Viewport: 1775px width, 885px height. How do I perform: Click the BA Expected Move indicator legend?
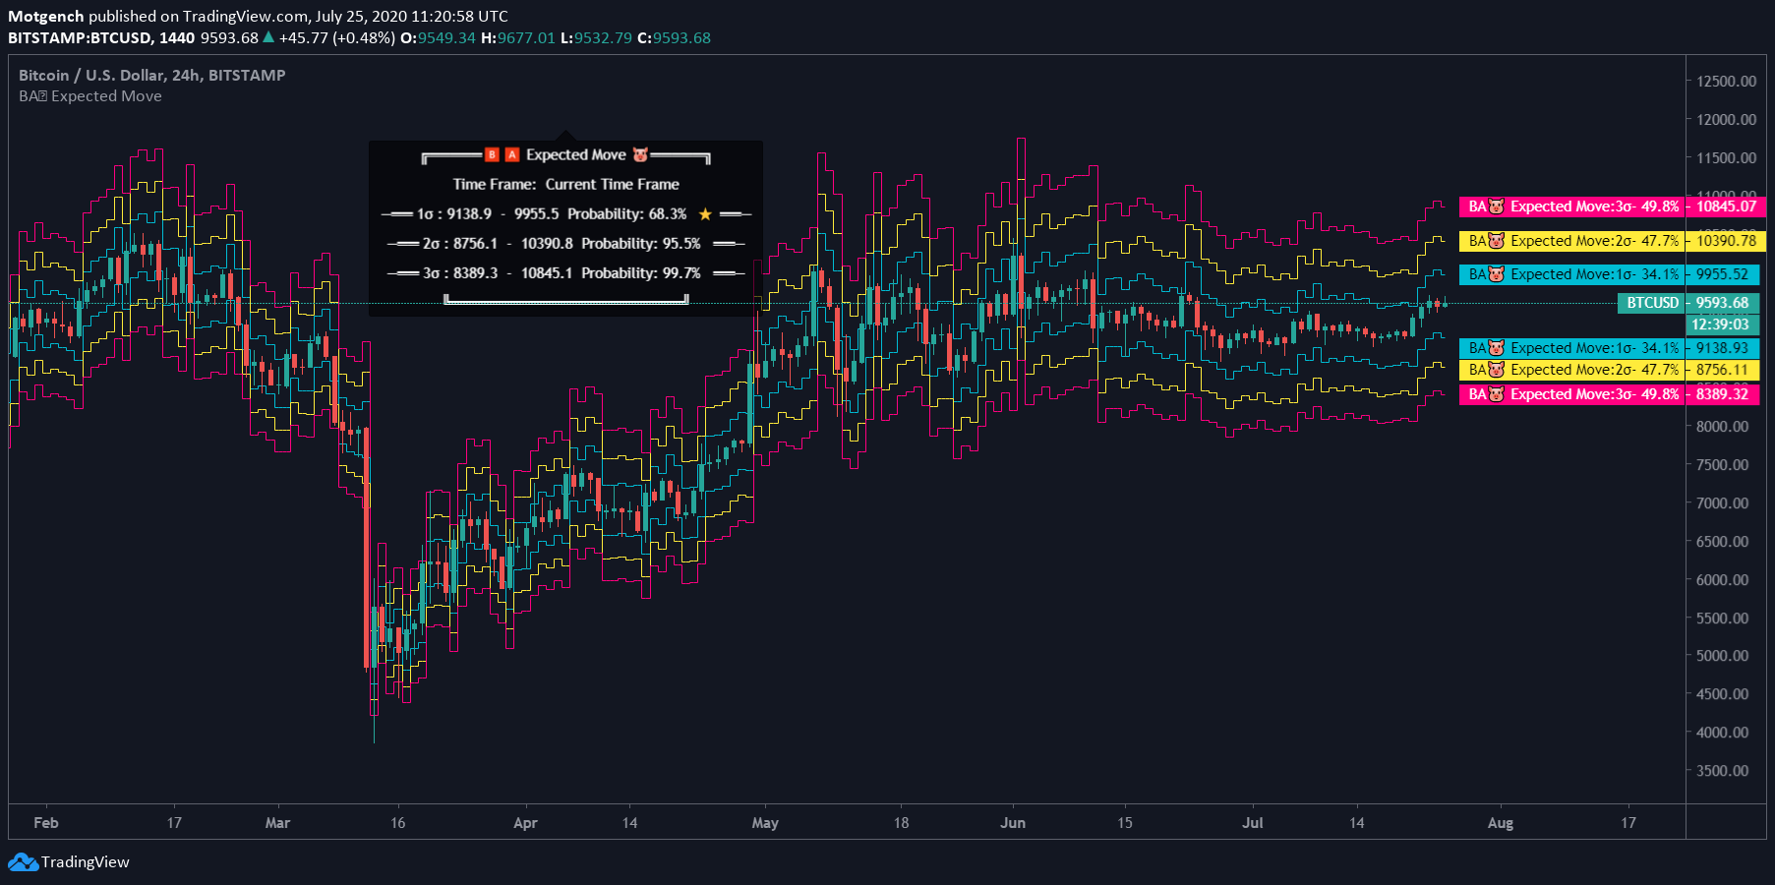coord(90,96)
